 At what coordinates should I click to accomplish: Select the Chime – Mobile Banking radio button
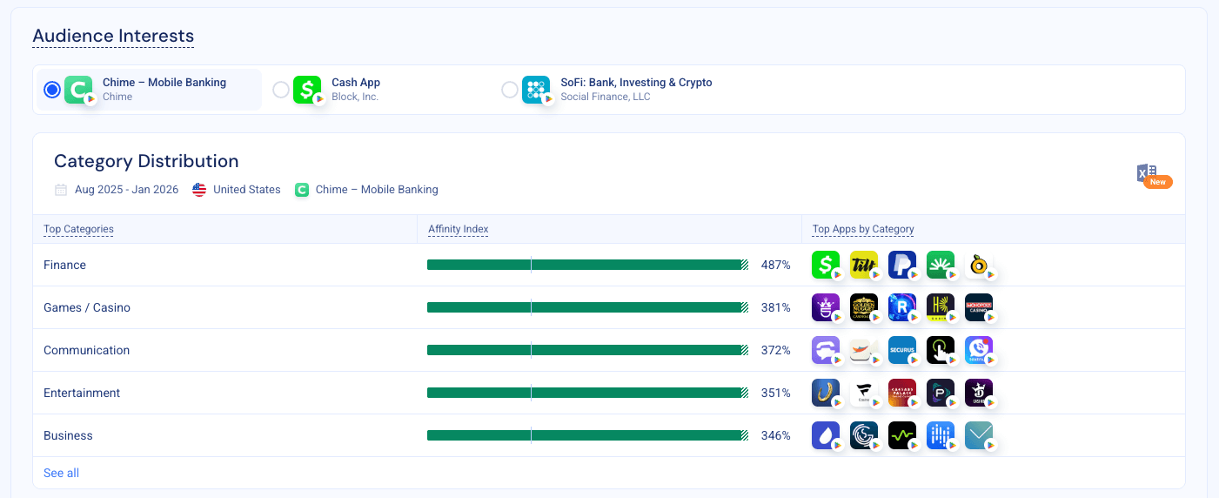coord(52,90)
